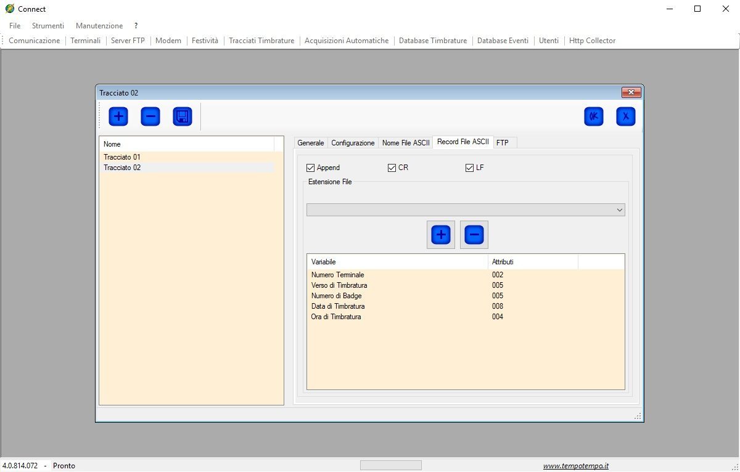Open Acquisizioni Automatiche from the toolbar
740x472 pixels.
click(x=347, y=41)
